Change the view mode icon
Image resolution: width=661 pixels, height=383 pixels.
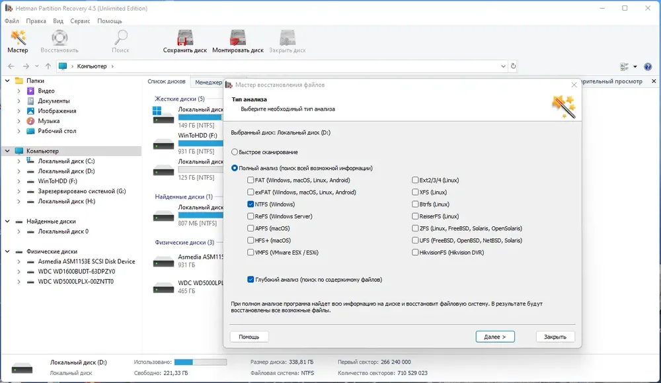tap(625, 67)
